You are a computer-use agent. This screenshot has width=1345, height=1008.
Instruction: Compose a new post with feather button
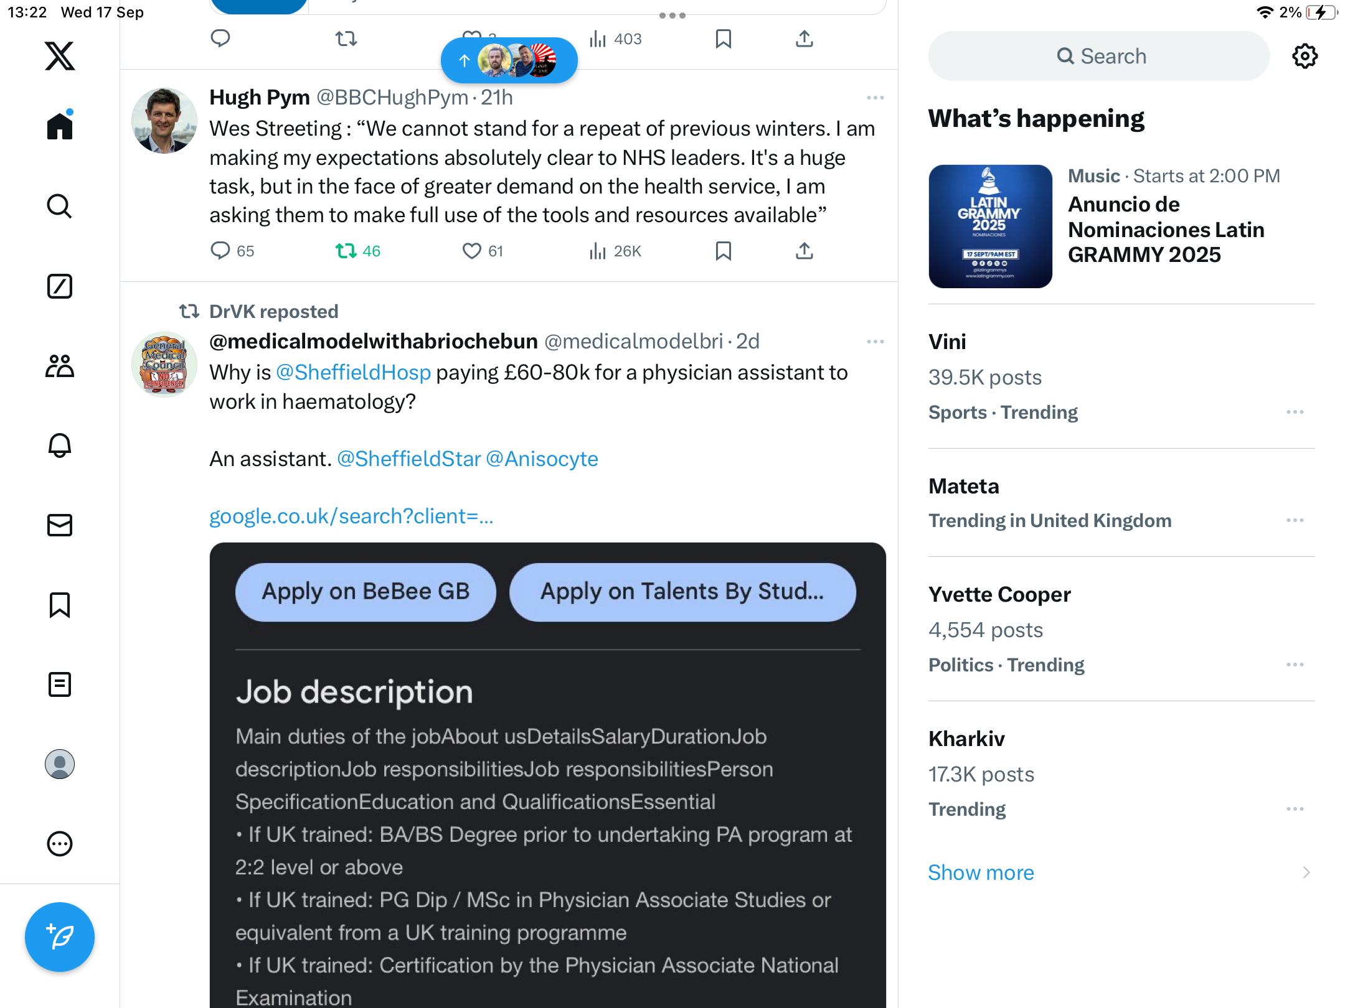(60, 937)
